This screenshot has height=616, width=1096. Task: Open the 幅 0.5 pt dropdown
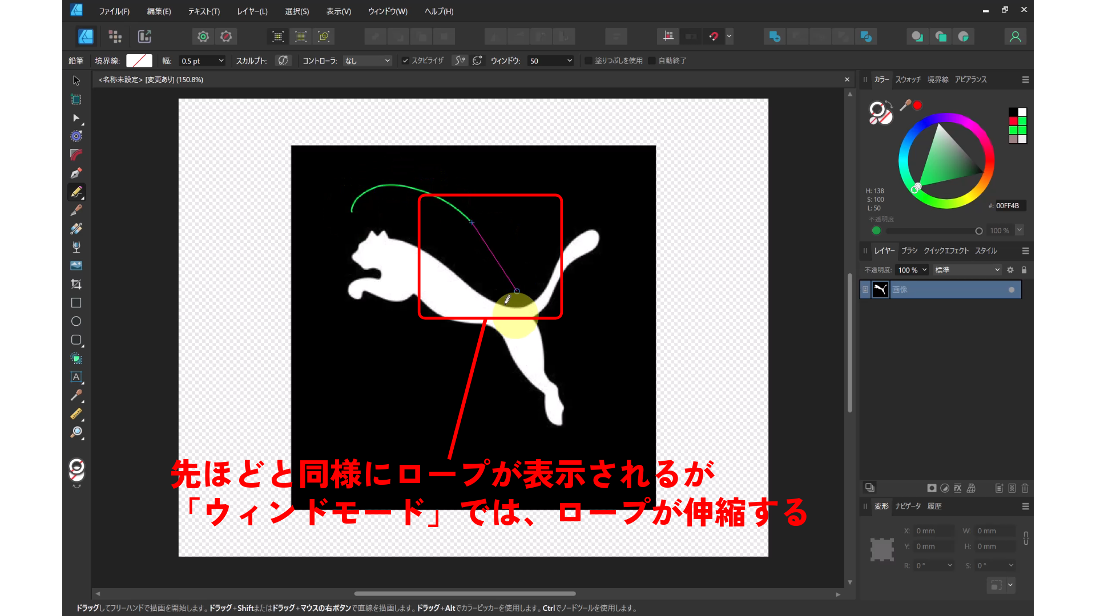(221, 60)
